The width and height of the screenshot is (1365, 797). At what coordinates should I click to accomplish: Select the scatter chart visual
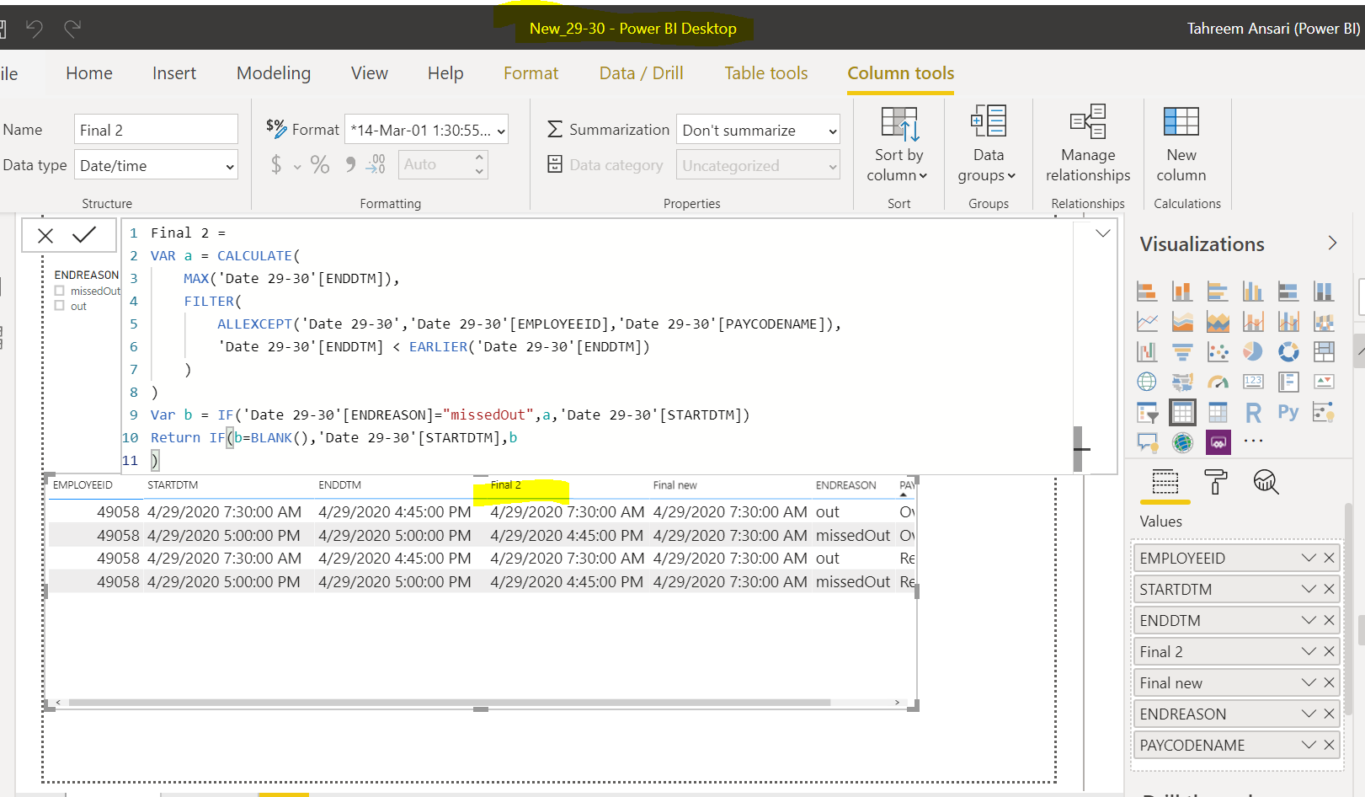coord(1218,352)
